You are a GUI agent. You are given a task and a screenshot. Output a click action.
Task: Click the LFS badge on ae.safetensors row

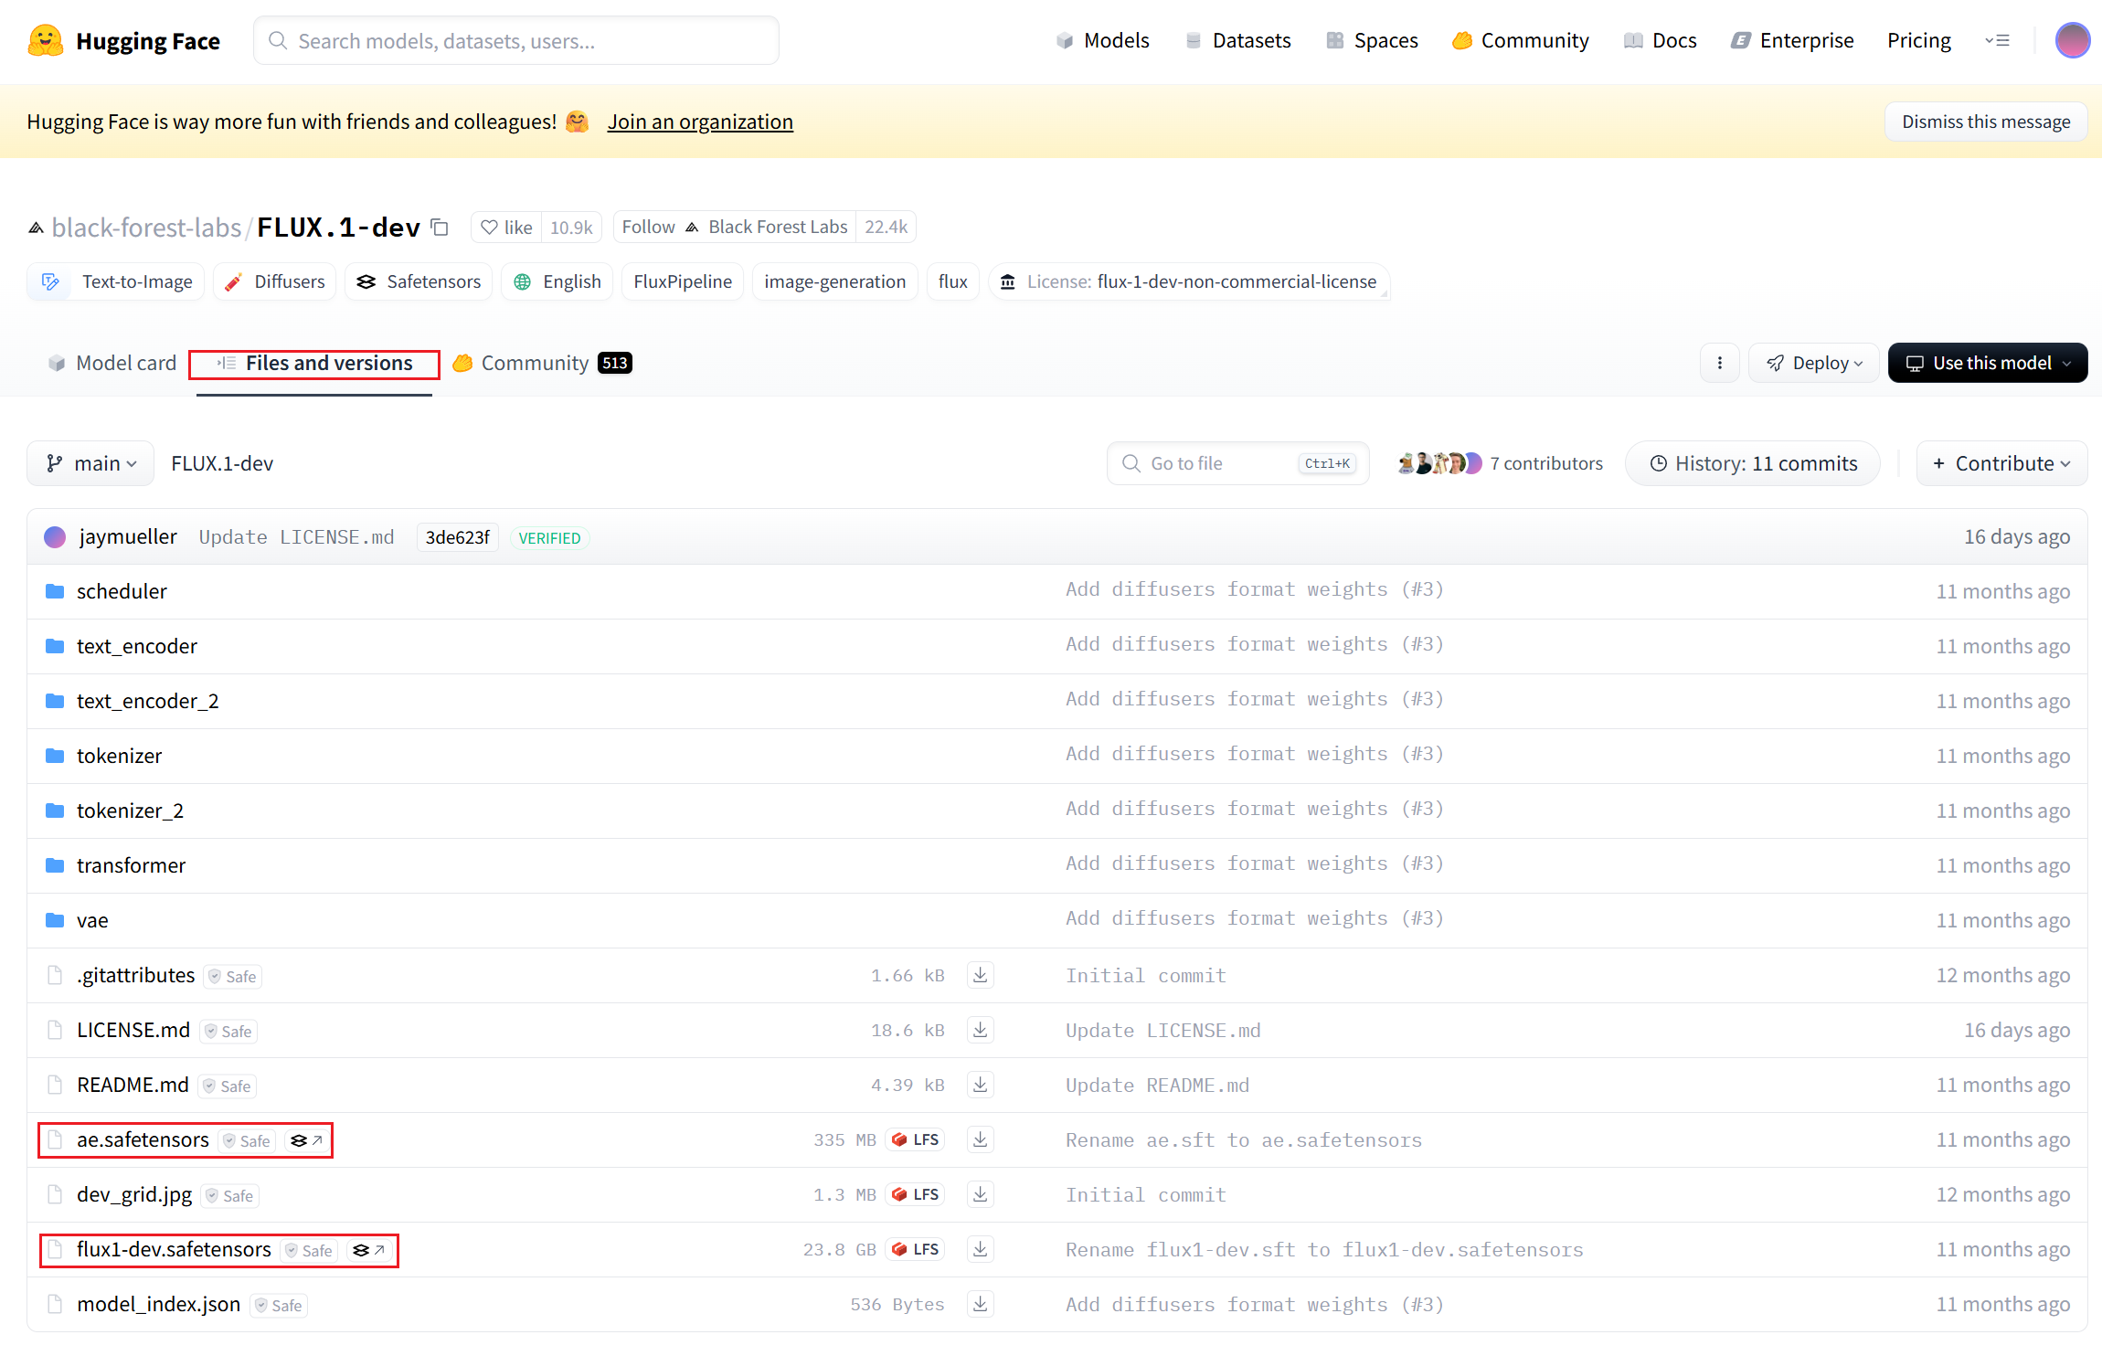(x=916, y=1139)
